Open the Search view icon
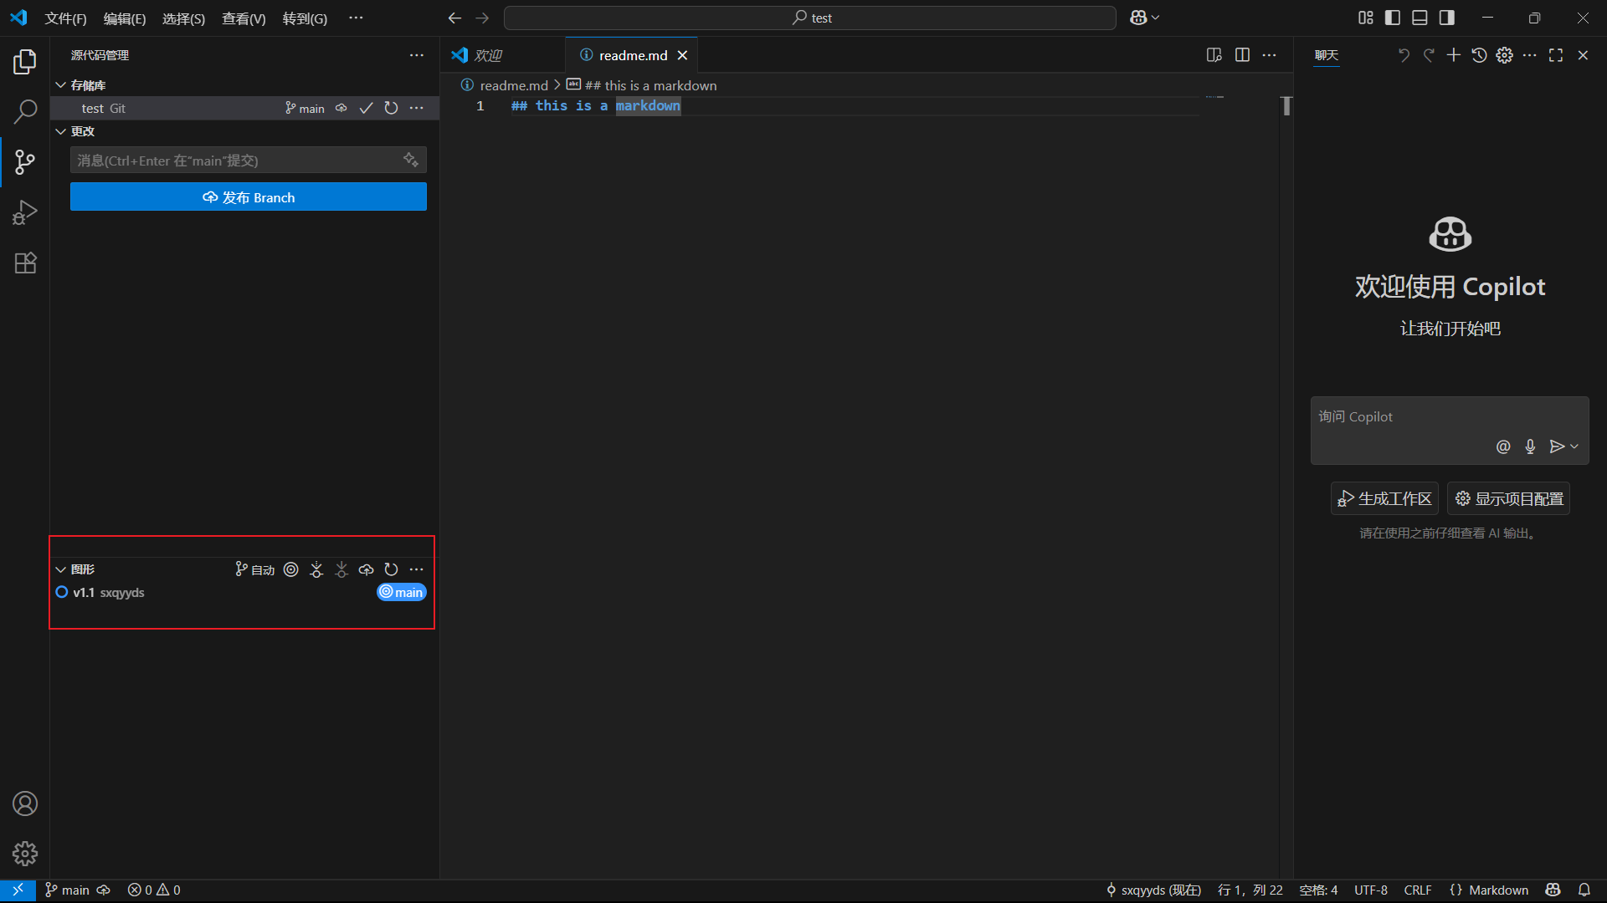The height and width of the screenshot is (903, 1607). (25, 111)
